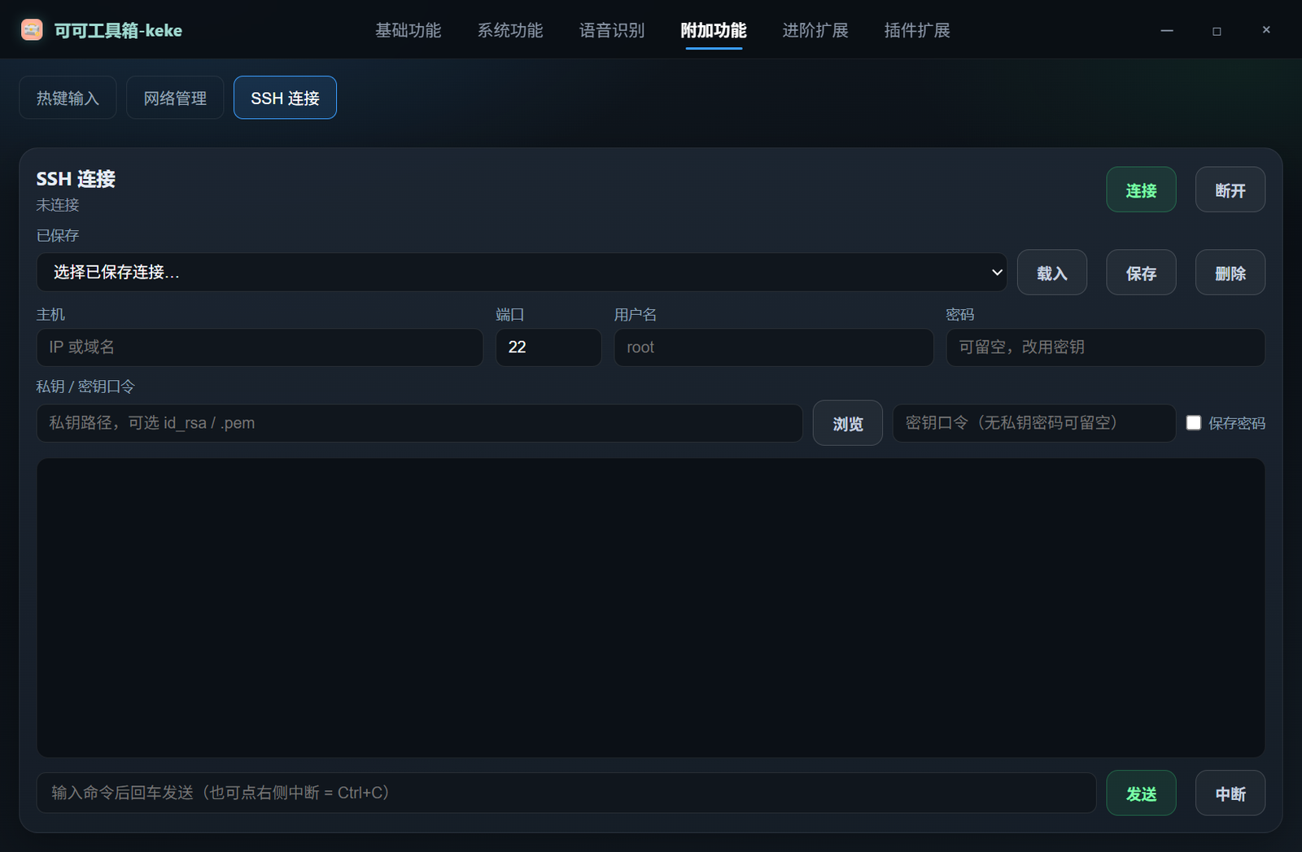Open the 语音识别 tab
The width and height of the screenshot is (1302, 852).
pyautogui.click(x=611, y=30)
